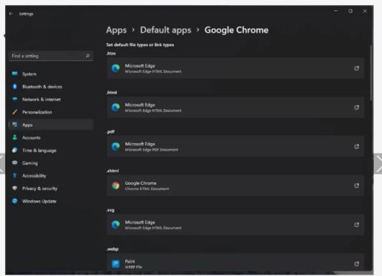382x276 pixels.
Task: Go to Gaming settings
Action: (x=51, y=163)
